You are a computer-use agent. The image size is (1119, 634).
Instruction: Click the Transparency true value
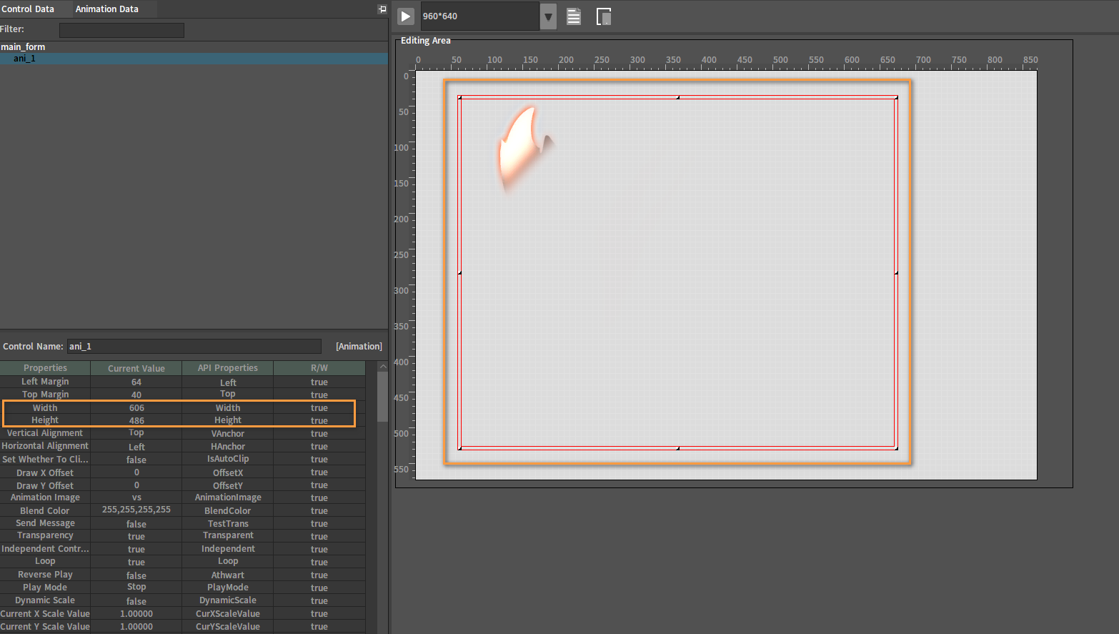pos(136,536)
